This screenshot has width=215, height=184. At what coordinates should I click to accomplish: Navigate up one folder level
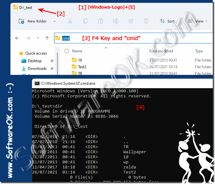[47, 38]
